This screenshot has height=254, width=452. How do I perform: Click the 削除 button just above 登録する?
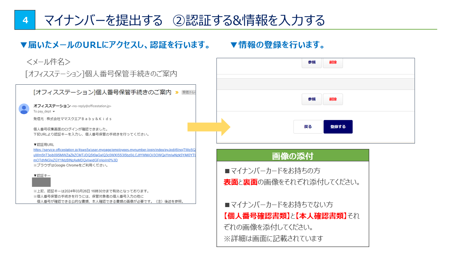pos(333,99)
